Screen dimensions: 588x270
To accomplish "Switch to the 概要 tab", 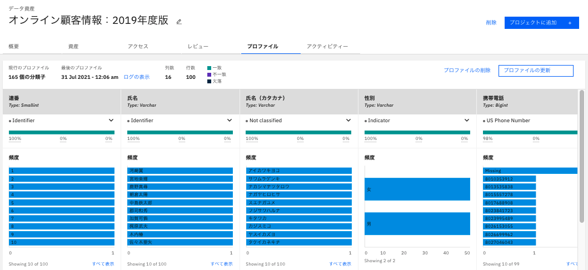I will [14, 47].
